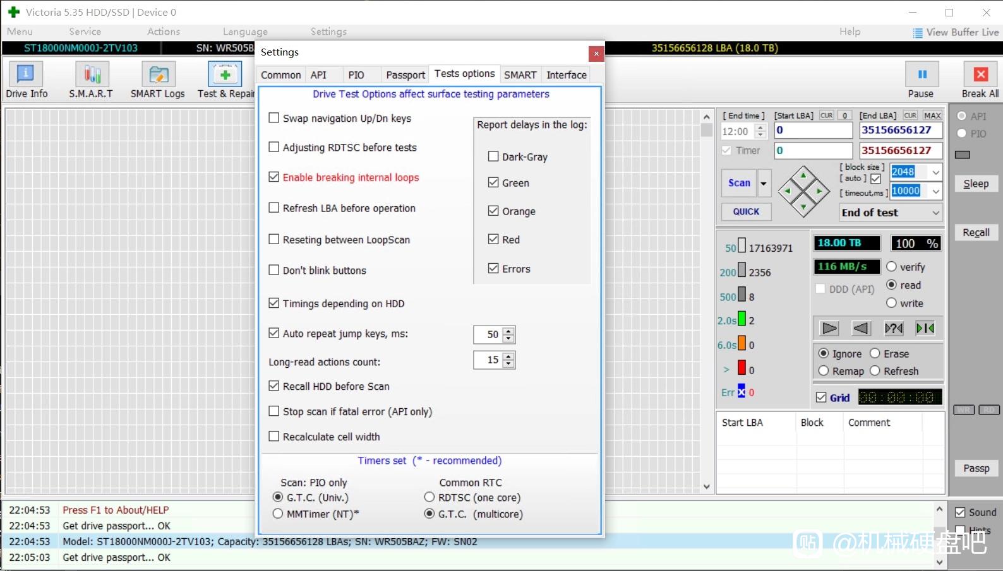Click the Passp button

[x=976, y=468]
